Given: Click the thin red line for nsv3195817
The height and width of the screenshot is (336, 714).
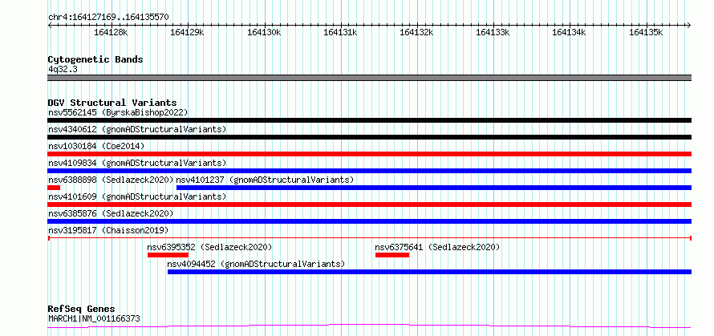Looking at the screenshot, I should pos(369,237).
